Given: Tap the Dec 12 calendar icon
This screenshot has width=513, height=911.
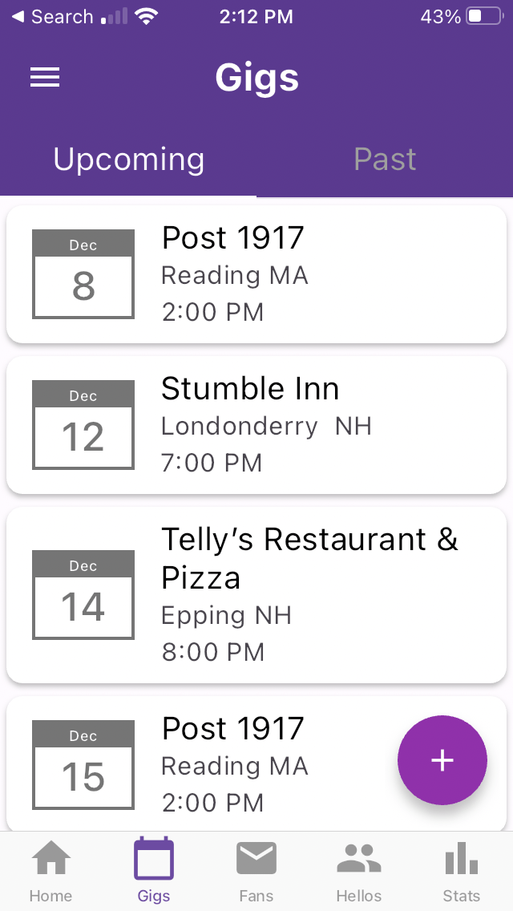Looking at the screenshot, I should (83, 425).
